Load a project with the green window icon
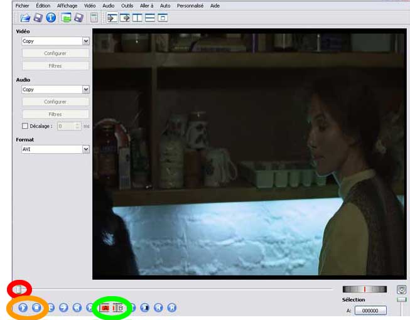 (66, 18)
